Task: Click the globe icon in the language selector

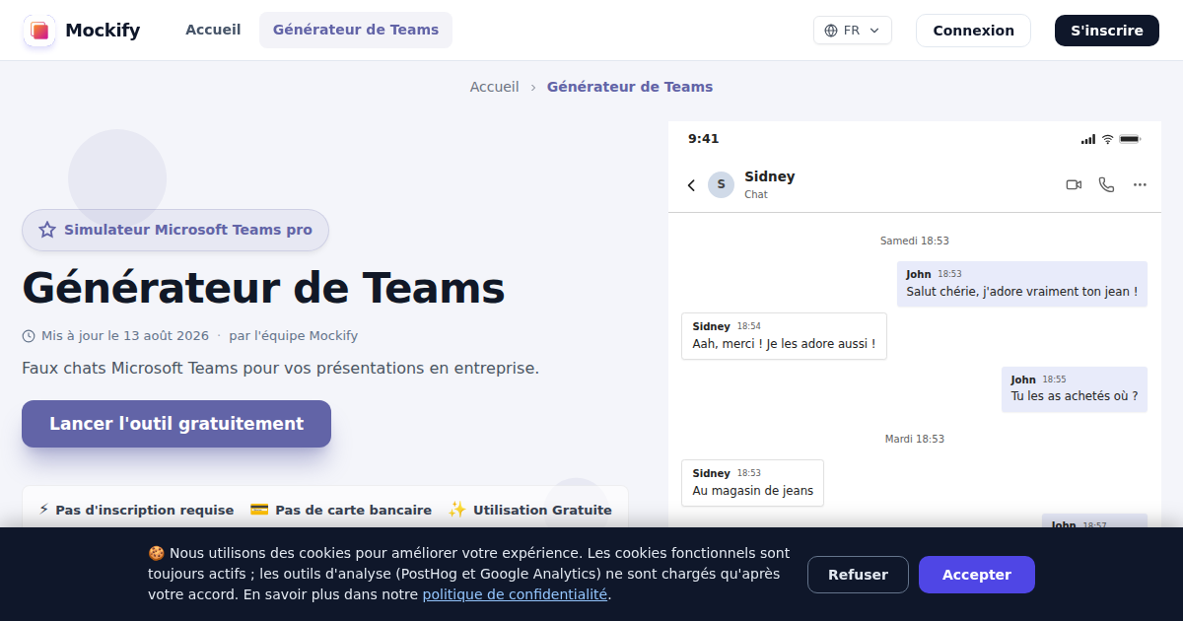Action: tap(830, 31)
